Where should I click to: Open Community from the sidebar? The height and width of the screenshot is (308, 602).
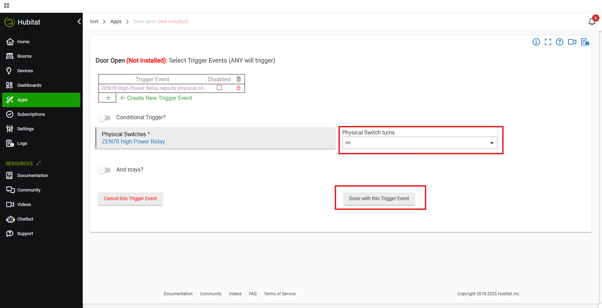coord(41,190)
